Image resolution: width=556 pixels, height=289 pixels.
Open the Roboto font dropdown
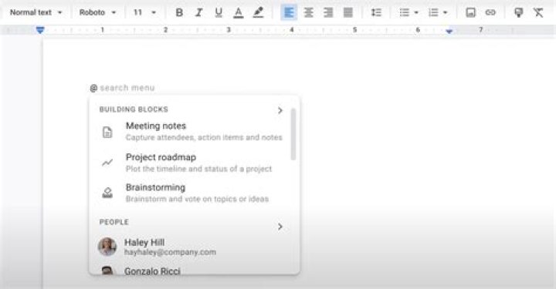(x=97, y=12)
